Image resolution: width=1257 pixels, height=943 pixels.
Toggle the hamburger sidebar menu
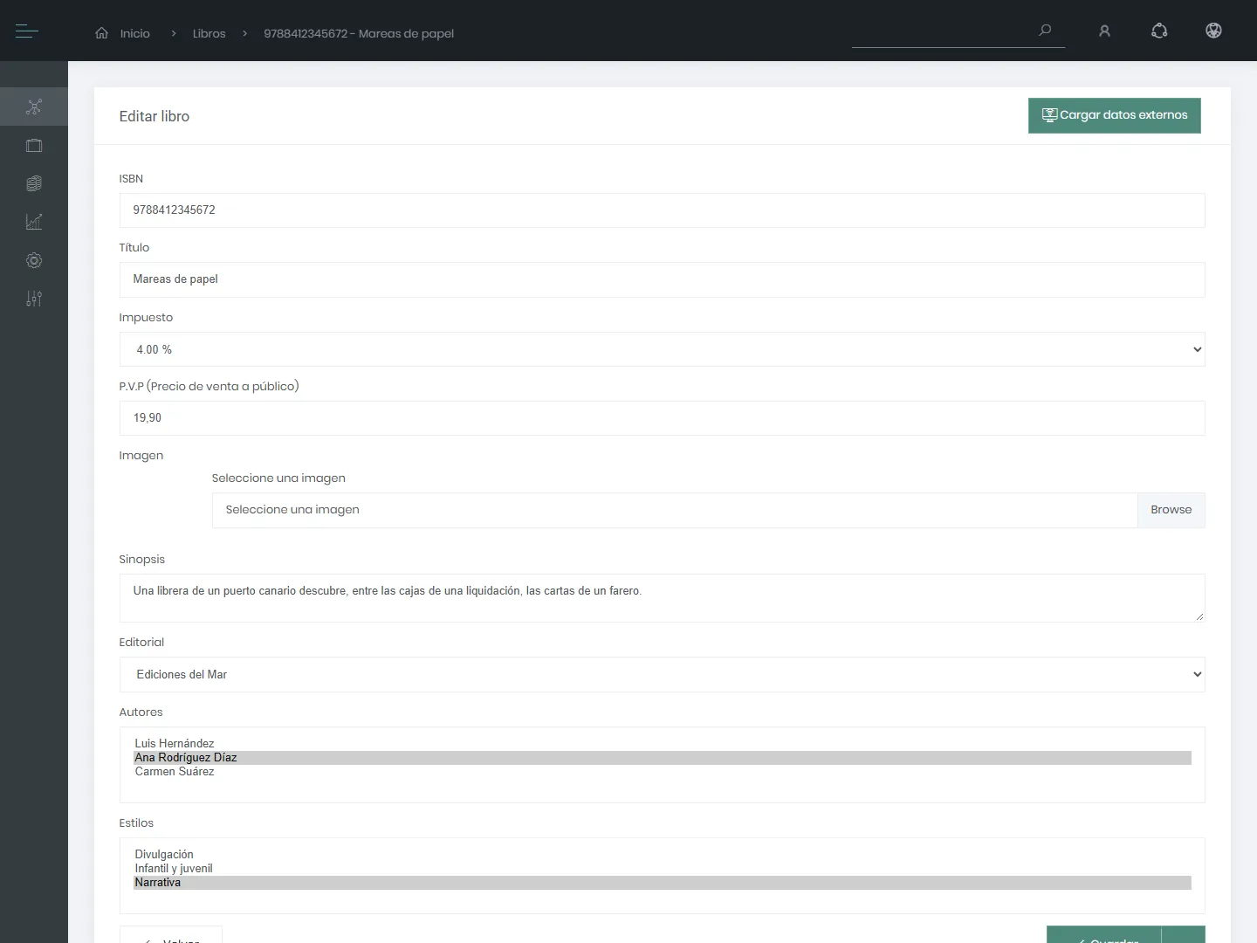click(26, 31)
